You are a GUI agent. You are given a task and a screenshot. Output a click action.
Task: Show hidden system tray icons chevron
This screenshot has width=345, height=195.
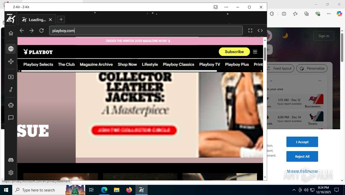pyautogui.click(x=294, y=190)
